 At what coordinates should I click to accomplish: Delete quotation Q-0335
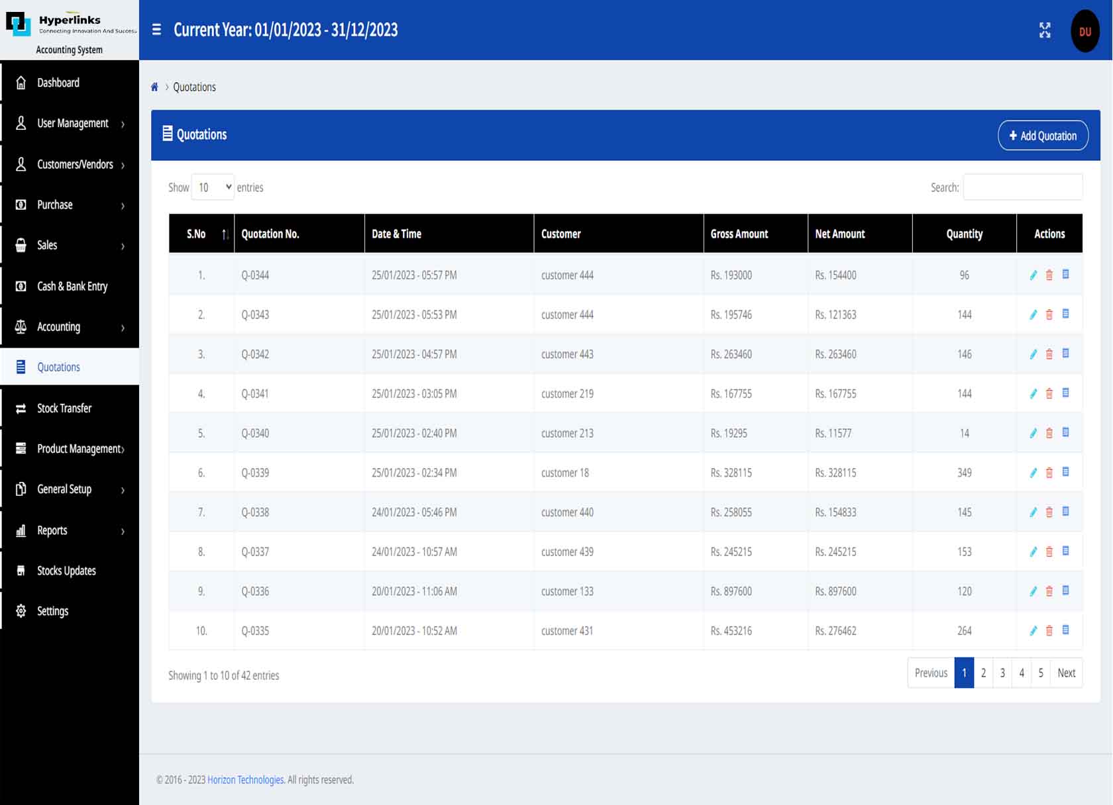pos(1049,630)
